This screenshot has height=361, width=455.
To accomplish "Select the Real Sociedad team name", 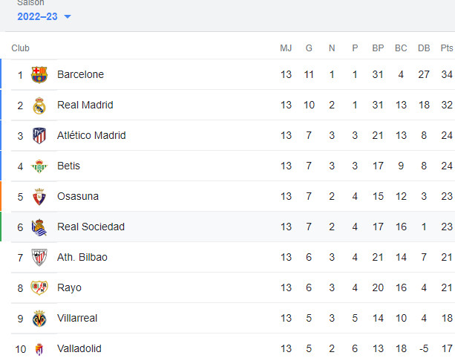I will point(91,227).
